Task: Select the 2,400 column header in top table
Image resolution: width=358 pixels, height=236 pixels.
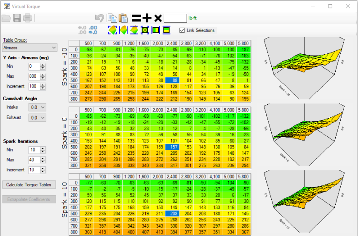Action: point(172,43)
